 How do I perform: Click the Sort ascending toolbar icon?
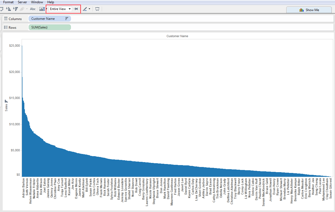pyautogui.click(x=8, y=9)
